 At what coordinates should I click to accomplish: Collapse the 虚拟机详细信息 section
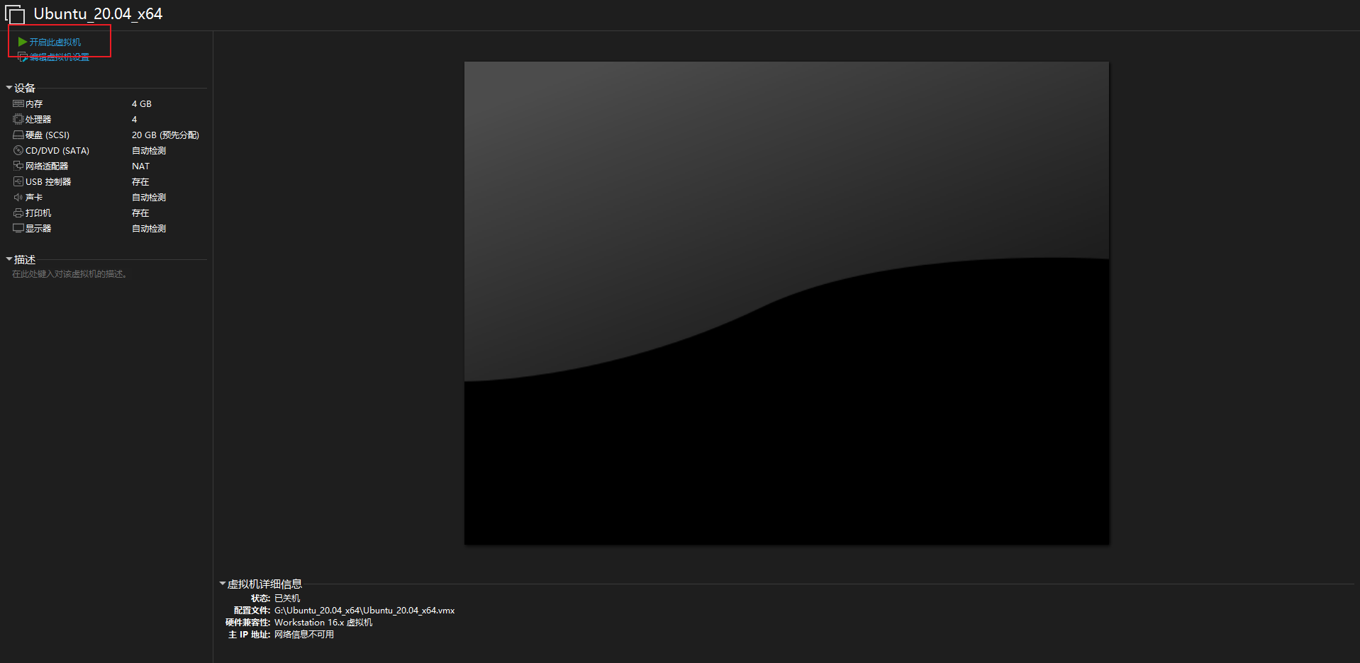pos(223,584)
